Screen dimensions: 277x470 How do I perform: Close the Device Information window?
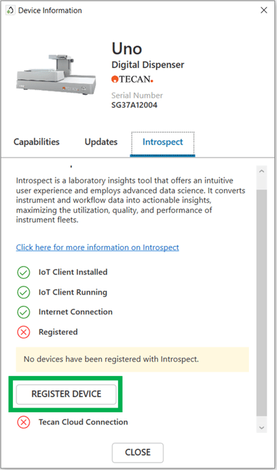pos(264,10)
